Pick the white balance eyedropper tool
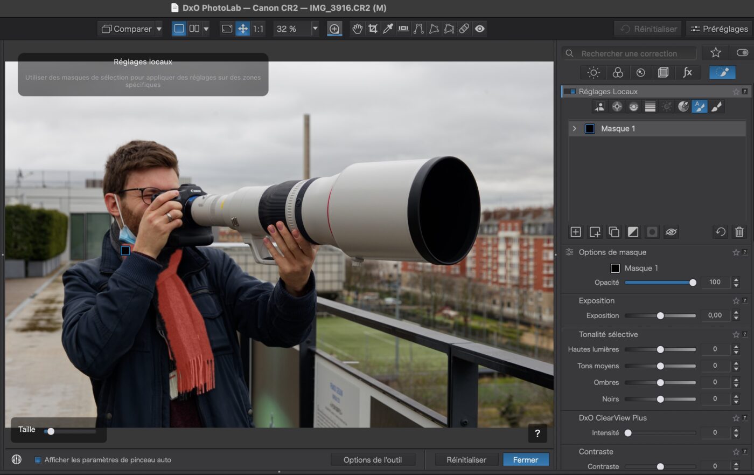754x475 pixels. [x=388, y=29]
